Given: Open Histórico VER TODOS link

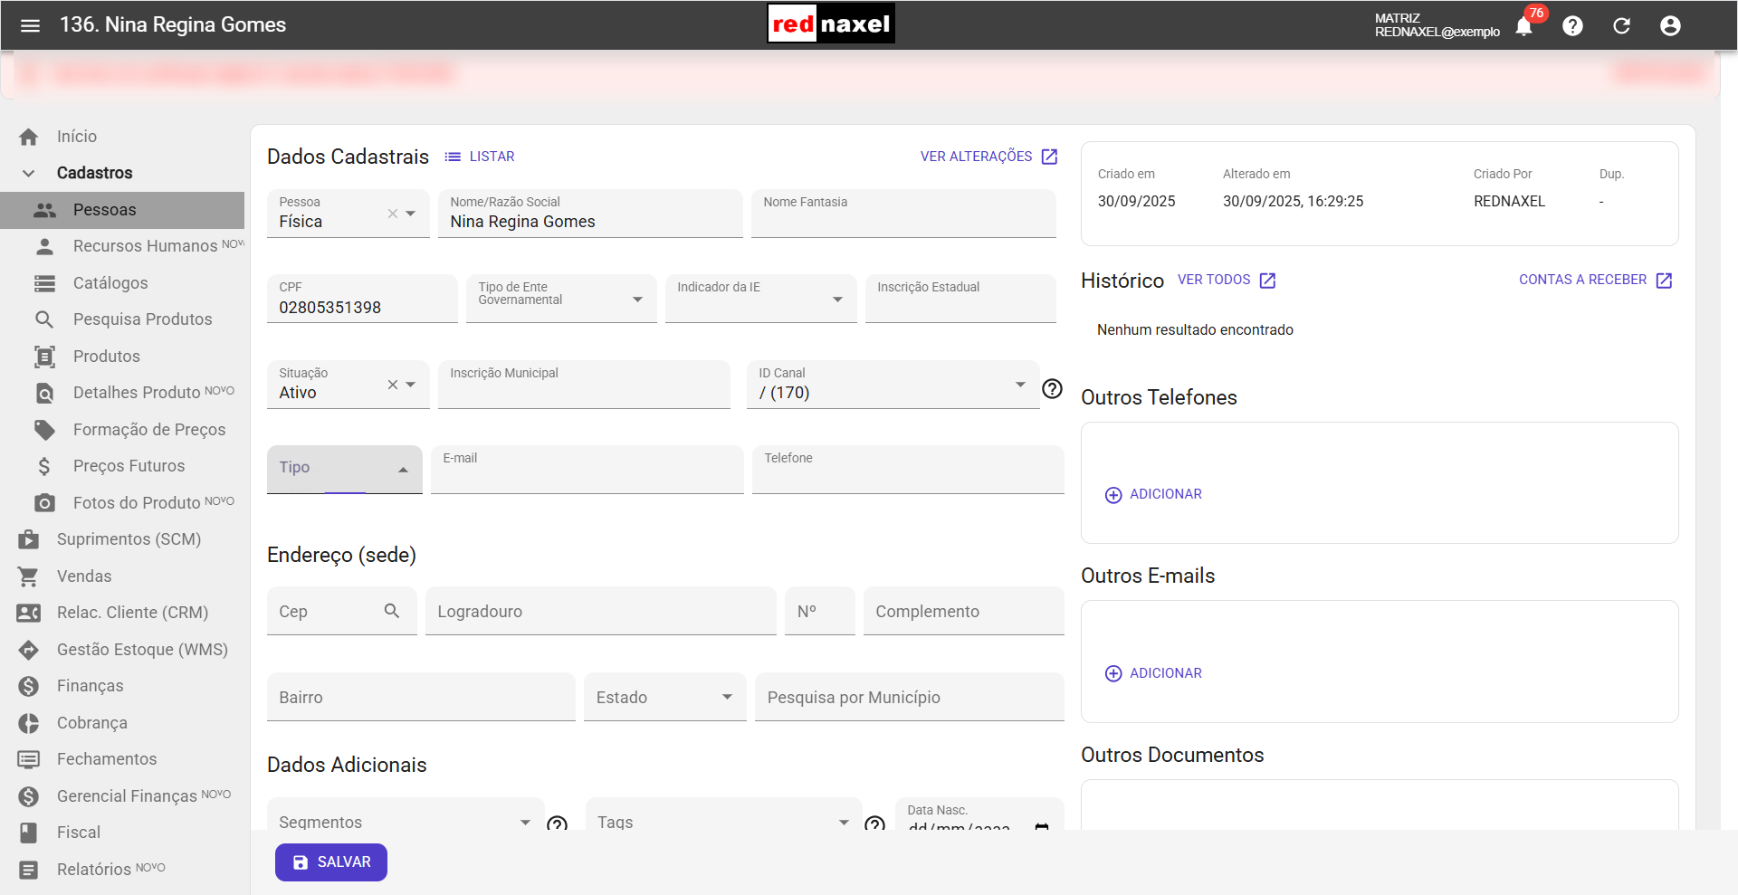Looking at the screenshot, I should [x=1227, y=280].
